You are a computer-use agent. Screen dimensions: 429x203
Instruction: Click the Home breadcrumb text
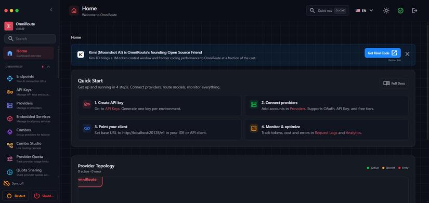pyautogui.click(x=76, y=37)
